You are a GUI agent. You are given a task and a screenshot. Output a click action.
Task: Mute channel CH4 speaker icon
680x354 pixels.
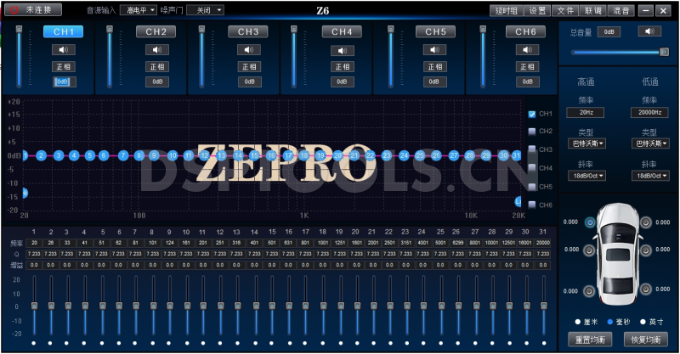tap(343, 51)
